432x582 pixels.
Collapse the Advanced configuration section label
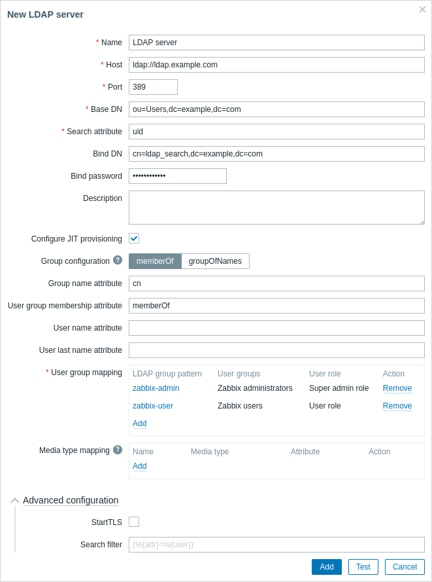(71, 500)
